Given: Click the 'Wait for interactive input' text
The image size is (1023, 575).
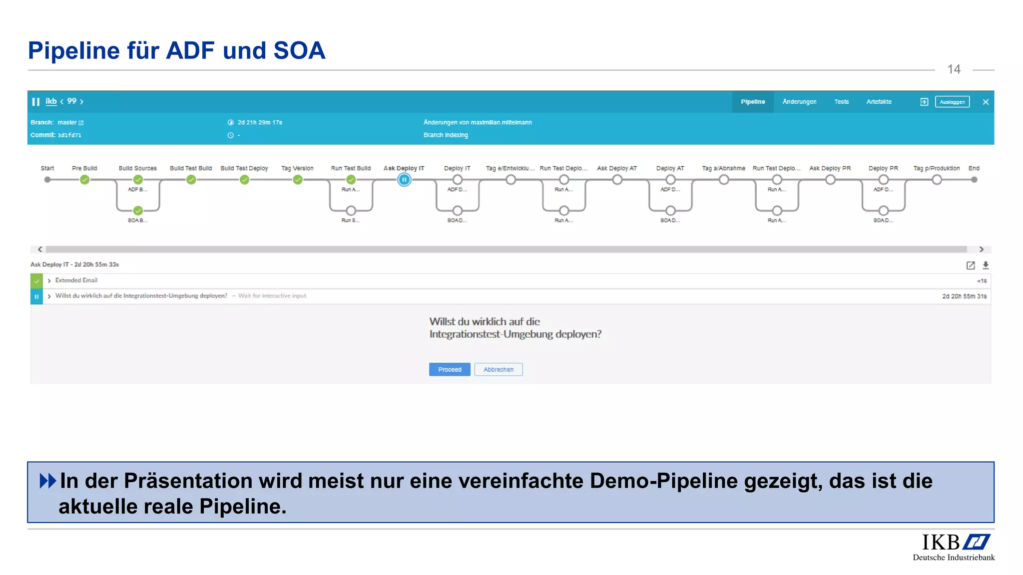Looking at the screenshot, I should click(272, 296).
